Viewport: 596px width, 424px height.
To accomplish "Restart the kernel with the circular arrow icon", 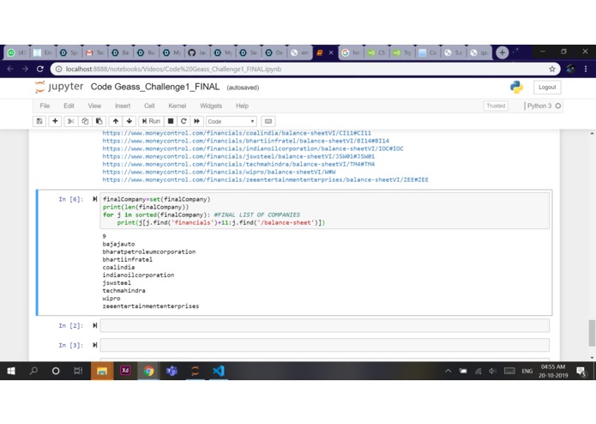I will pos(184,121).
